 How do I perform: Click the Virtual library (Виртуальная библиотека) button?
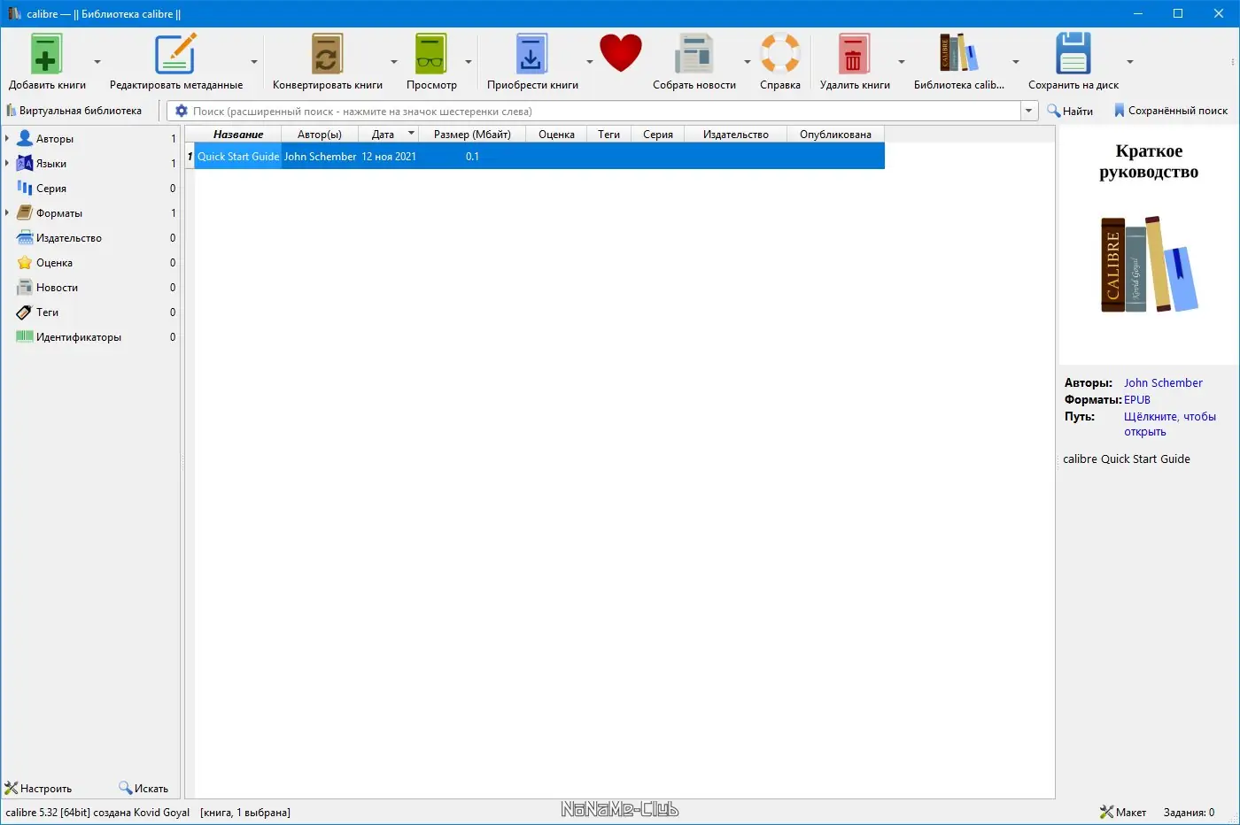[74, 111]
